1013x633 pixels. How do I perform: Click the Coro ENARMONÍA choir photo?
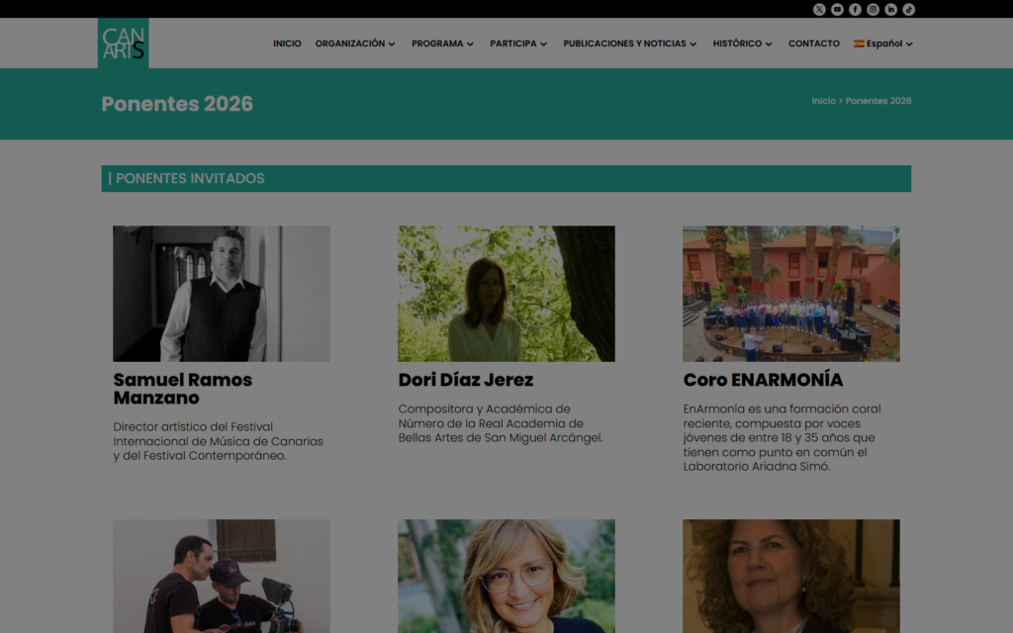(791, 293)
